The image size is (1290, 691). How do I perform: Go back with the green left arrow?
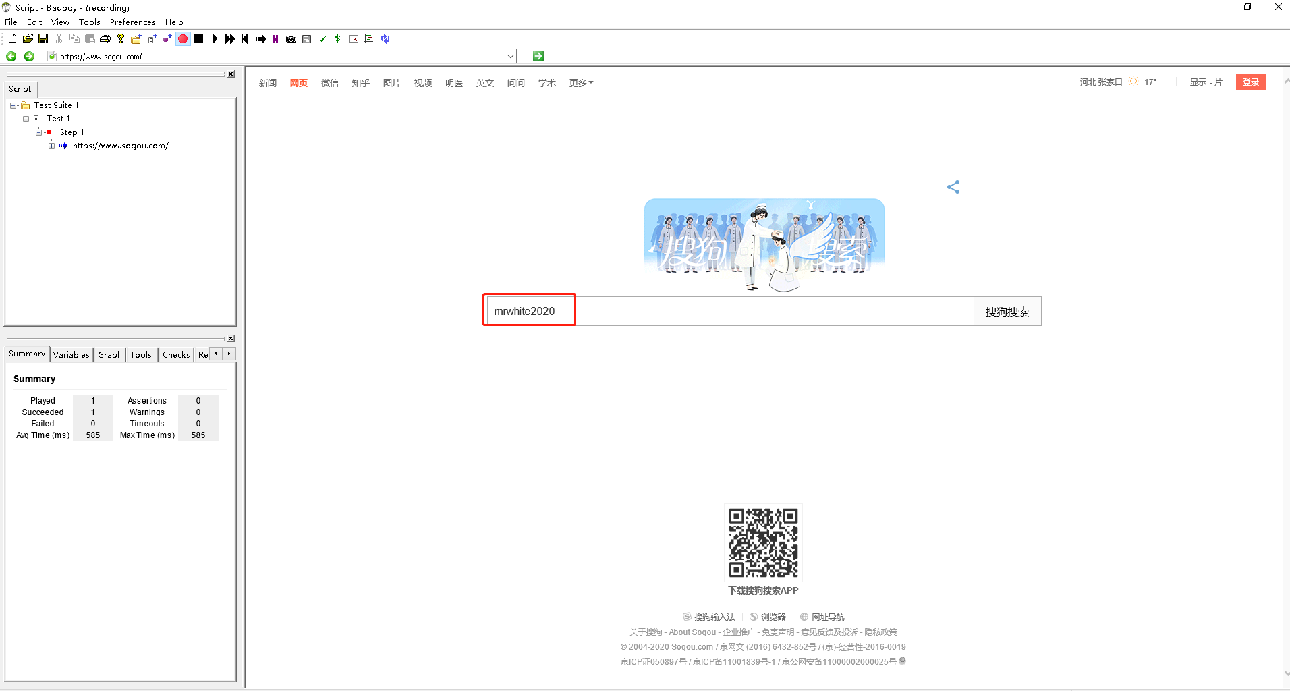click(x=11, y=56)
